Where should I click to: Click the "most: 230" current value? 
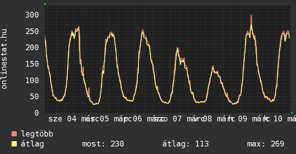coord(103,144)
